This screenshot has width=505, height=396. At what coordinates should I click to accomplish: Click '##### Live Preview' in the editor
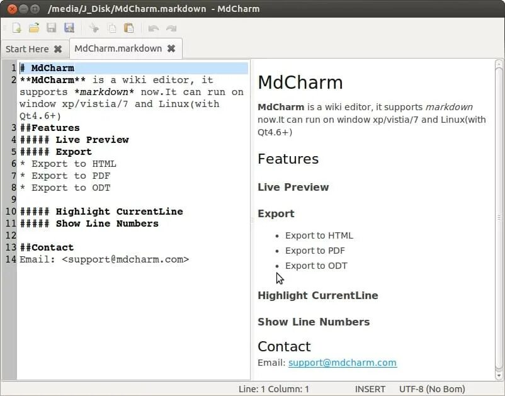point(74,140)
